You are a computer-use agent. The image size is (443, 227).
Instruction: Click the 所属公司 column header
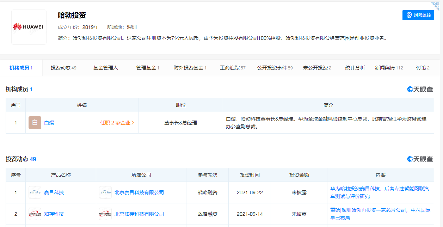point(141,175)
